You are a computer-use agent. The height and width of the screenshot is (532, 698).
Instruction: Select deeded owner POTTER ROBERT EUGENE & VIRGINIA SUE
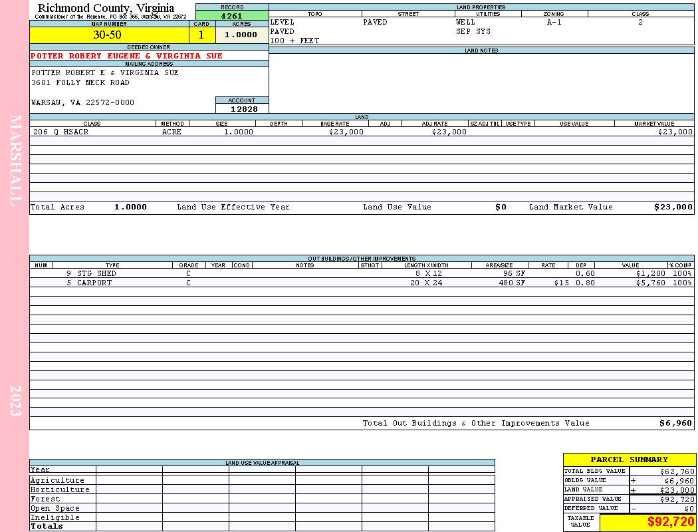click(126, 56)
